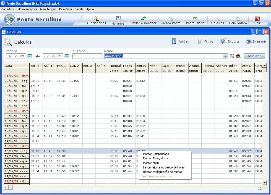
Task: Click the 18:37 cell in the 20/02/09 row
Action: pyautogui.click(x=76, y=171)
